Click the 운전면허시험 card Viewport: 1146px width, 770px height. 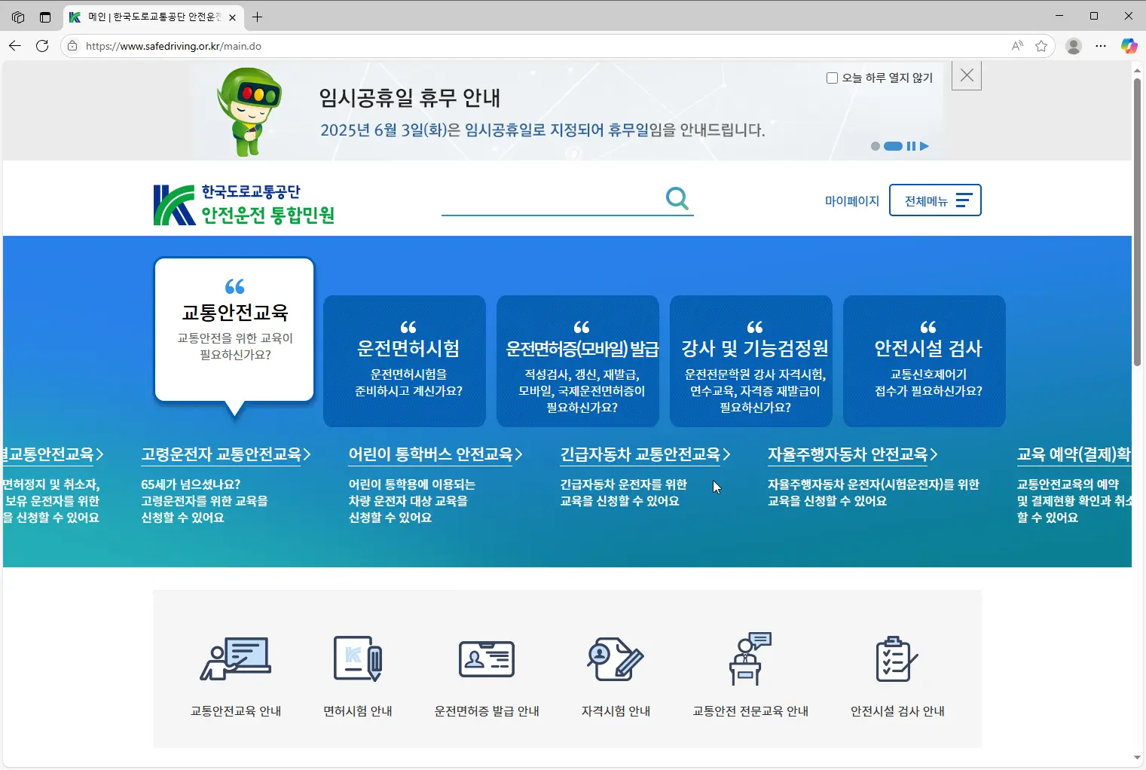click(x=405, y=361)
